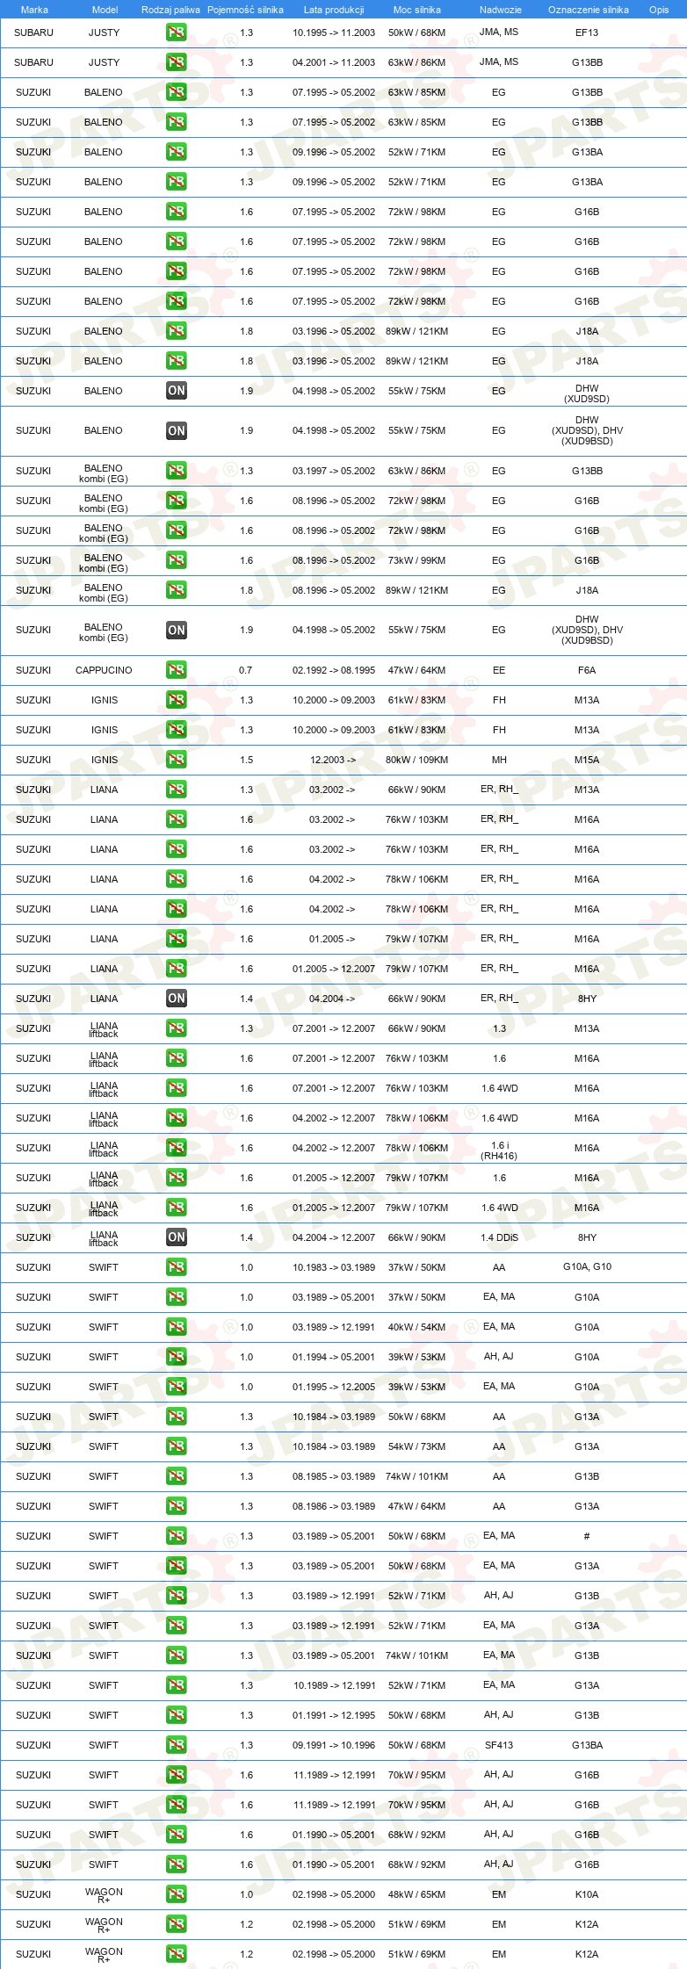The height and width of the screenshot is (1969, 687).
Task: Click the petrol icon in the Ignis 1.5 M15A row
Action: coord(177,760)
